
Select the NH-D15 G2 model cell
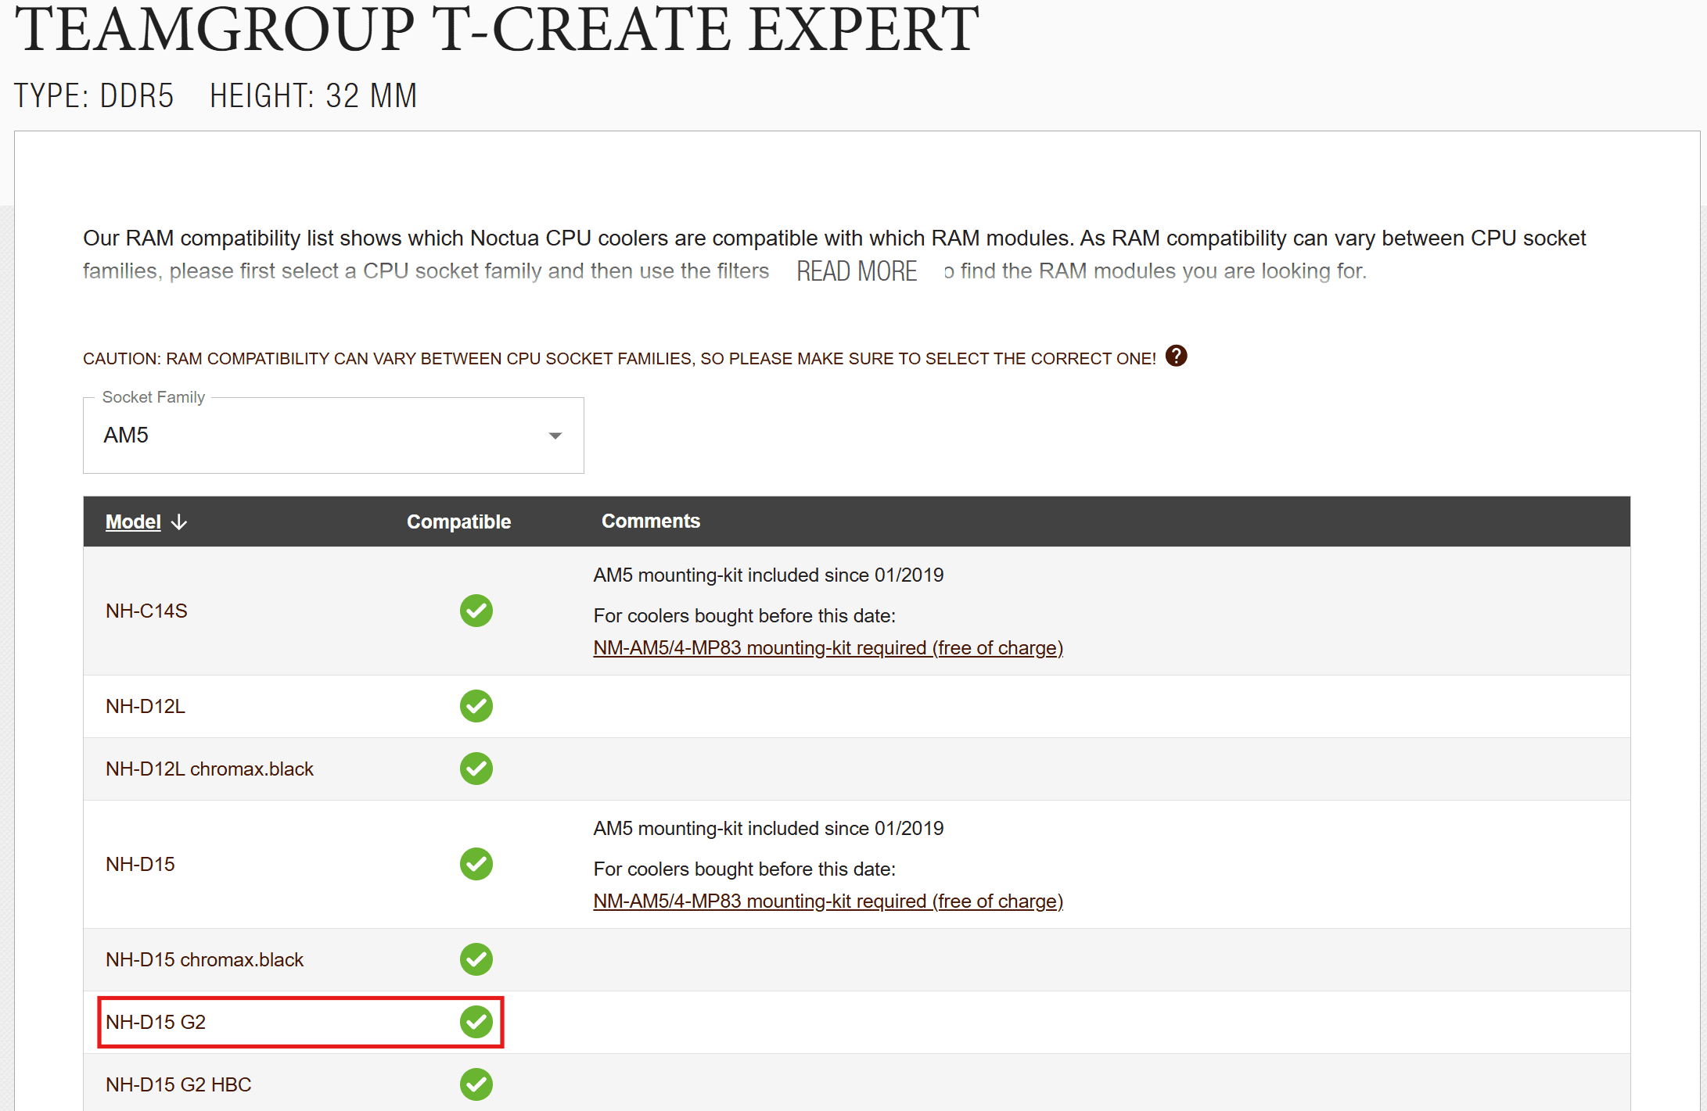coord(156,1022)
